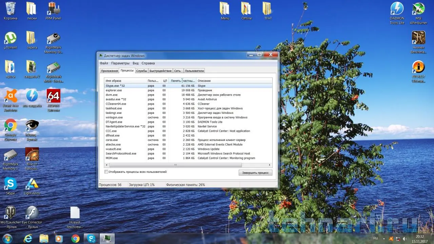This screenshot has height=244, width=434.
Task: Click the Internet Explorer taskbar icon
Action: pos(28,239)
